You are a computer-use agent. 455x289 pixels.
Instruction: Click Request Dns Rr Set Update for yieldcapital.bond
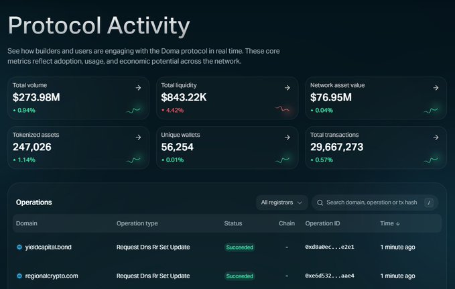coord(153,247)
